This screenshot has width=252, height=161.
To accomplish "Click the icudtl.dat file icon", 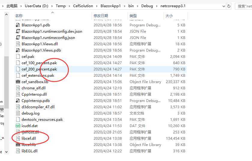I will pyautogui.click(x=18, y=126).
